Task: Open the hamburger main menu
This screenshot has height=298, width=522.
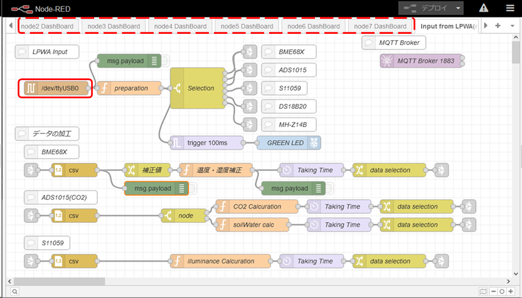Action: [x=510, y=8]
